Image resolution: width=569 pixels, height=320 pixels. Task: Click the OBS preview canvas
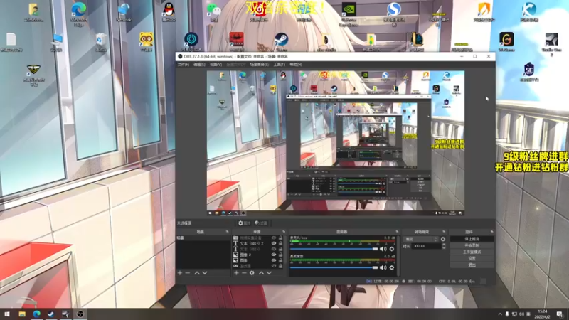[x=336, y=144]
